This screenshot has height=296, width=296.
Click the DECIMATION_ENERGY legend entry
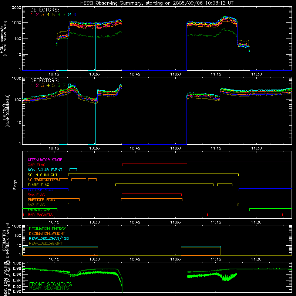pos(47,229)
